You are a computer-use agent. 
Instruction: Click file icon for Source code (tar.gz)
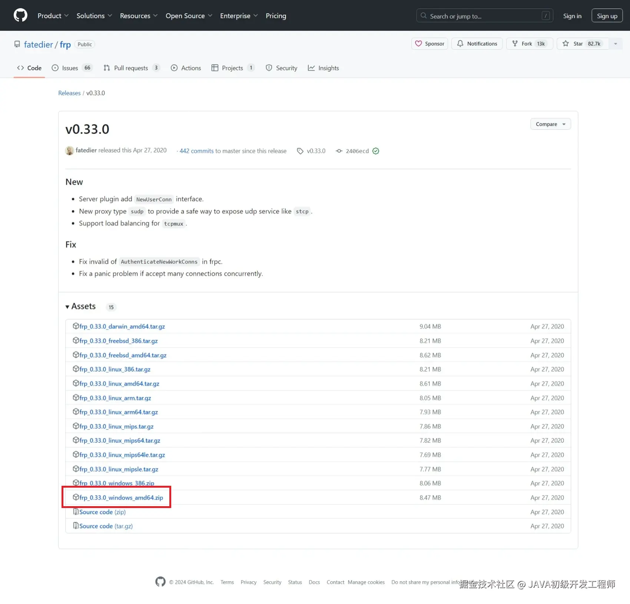(x=76, y=526)
